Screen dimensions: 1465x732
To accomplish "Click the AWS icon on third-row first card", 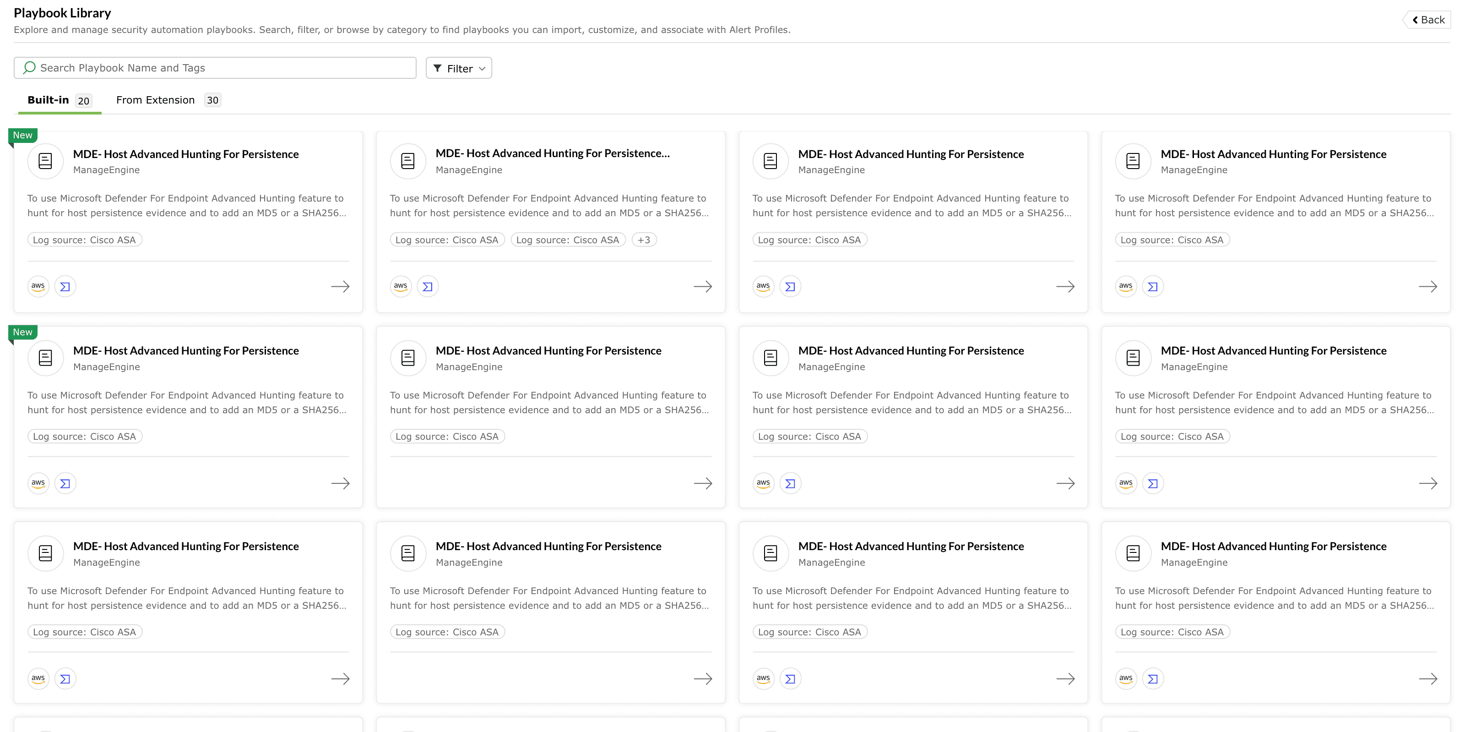I will point(38,678).
